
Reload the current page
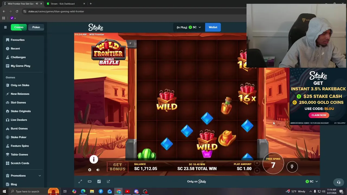pyautogui.click(x=17, y=11)
